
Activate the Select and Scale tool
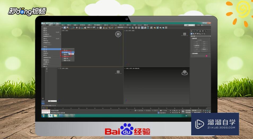[82, 28]
